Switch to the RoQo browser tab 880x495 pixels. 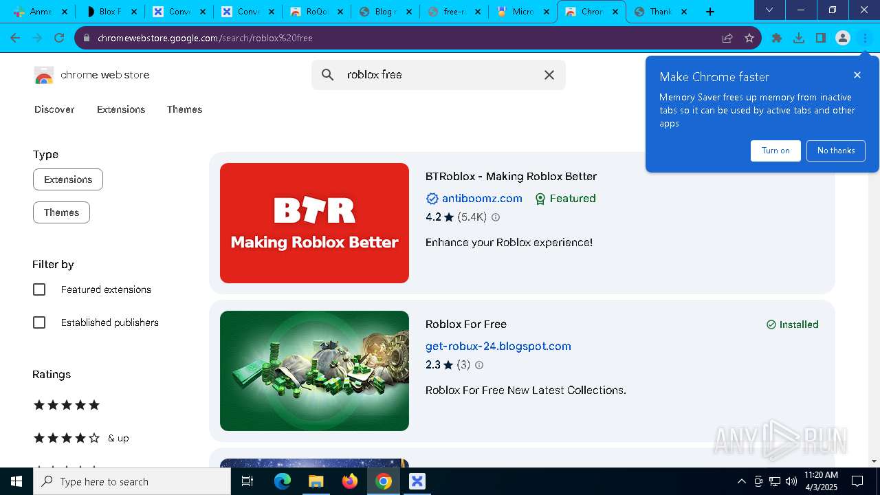click(x=316, y=12)
